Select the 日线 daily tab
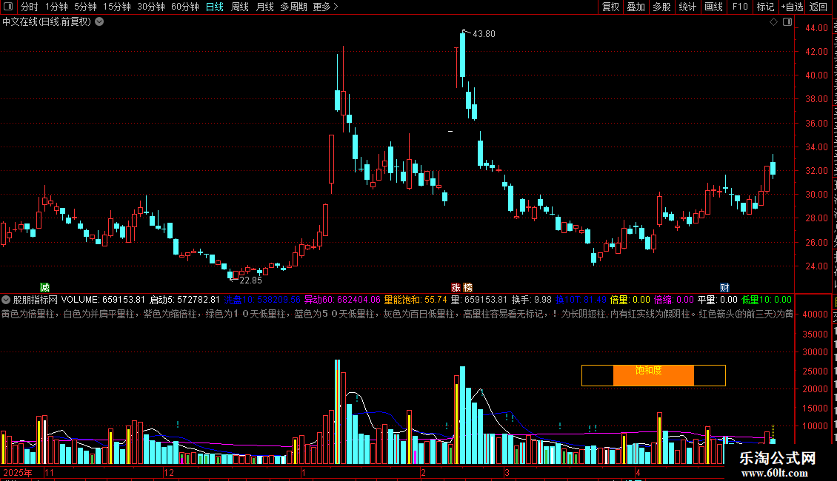837x481 pixels. tap(215, 7)
